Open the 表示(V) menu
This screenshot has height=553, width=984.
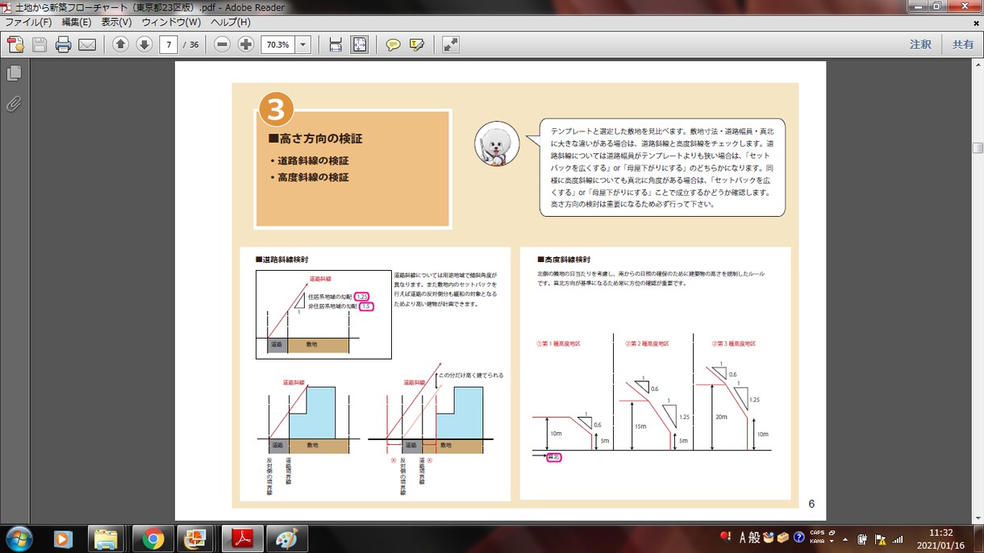point(117,22)
